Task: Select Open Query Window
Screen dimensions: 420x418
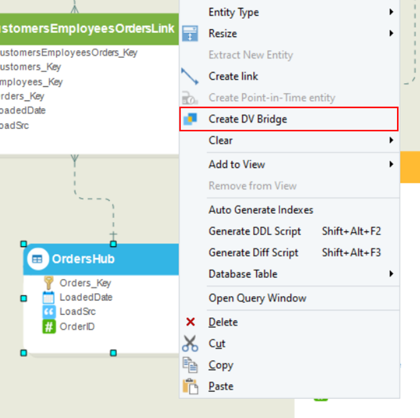Action: [257, 298]
